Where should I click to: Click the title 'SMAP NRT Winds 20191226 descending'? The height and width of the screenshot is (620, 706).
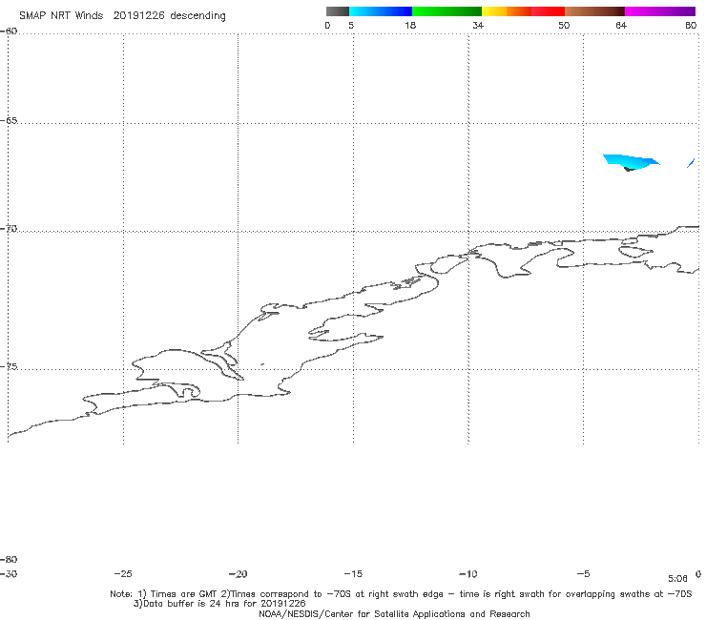pos(122,15)
